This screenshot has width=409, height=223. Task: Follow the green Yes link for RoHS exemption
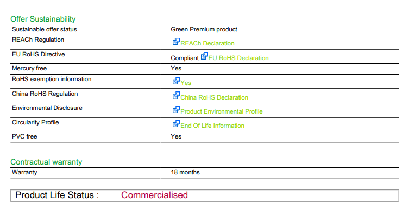coord(186,83)
